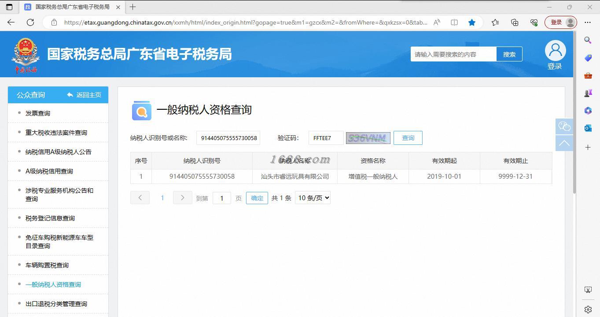Open a new browser tab
600x317 pixels.
(x=133, y=7)
